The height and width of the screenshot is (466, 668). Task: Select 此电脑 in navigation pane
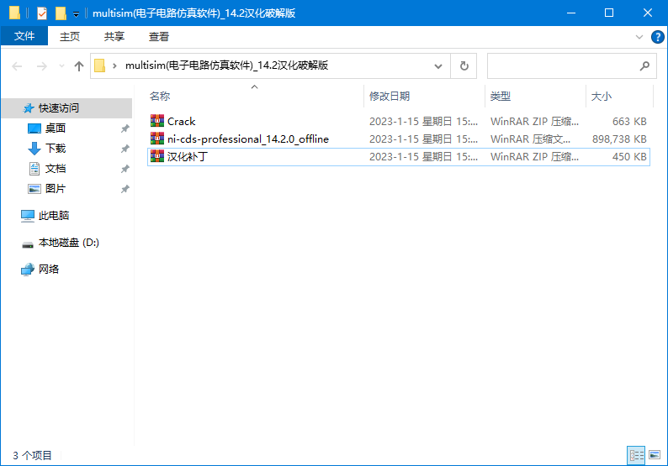[54, 216]
